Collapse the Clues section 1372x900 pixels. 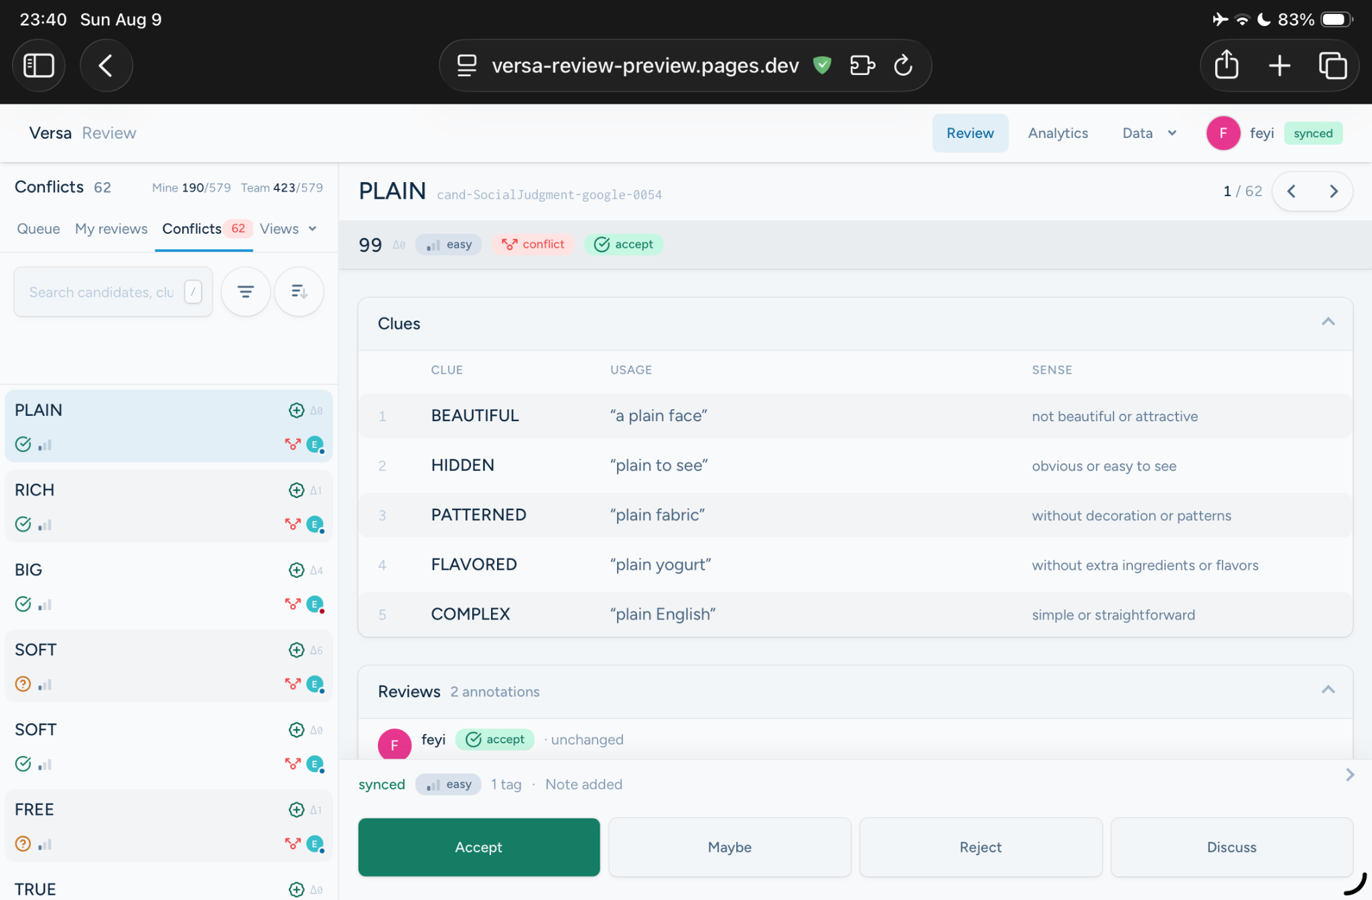[x=1328, y=323]
